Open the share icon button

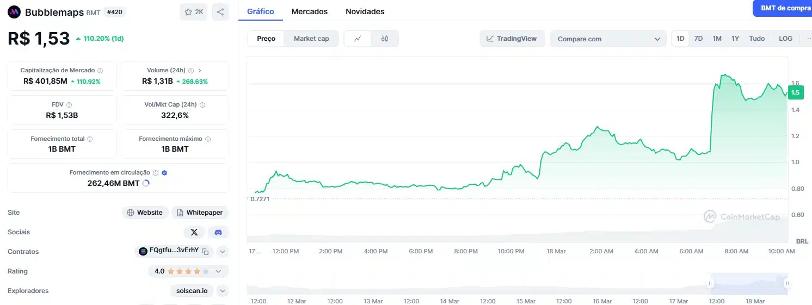click(220, 12)
